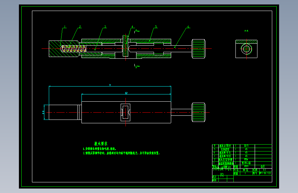Image resolution: width=298 pixels, height=193 pixels.
Task: Click the 45 material cell in row 5
Action: [x=246, y=149]
